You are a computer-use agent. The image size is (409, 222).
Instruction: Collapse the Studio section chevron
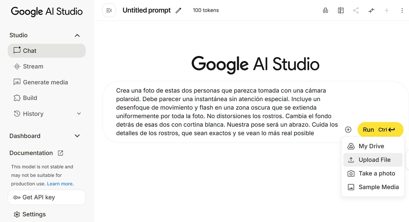[x=77, y=36]
